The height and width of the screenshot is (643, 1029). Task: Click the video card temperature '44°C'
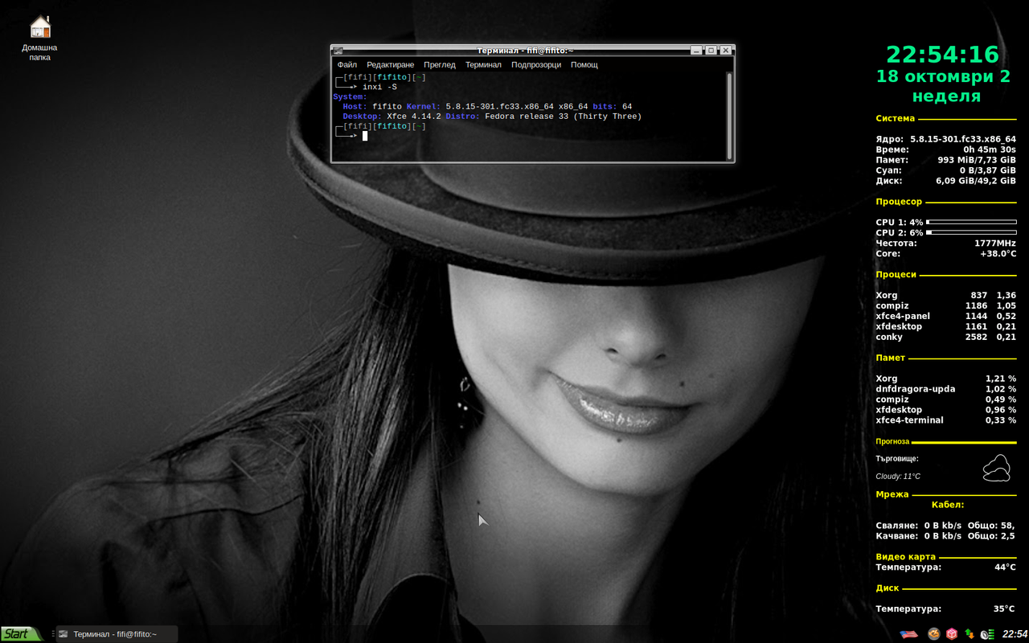pos(1005,567)
